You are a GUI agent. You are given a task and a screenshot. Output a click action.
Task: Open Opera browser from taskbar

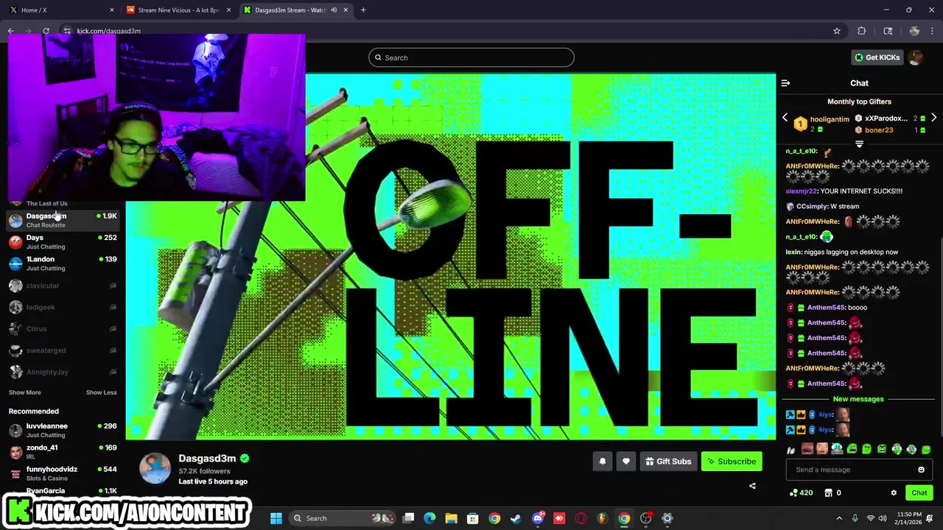pyautogui.click(x=581, y=518)
